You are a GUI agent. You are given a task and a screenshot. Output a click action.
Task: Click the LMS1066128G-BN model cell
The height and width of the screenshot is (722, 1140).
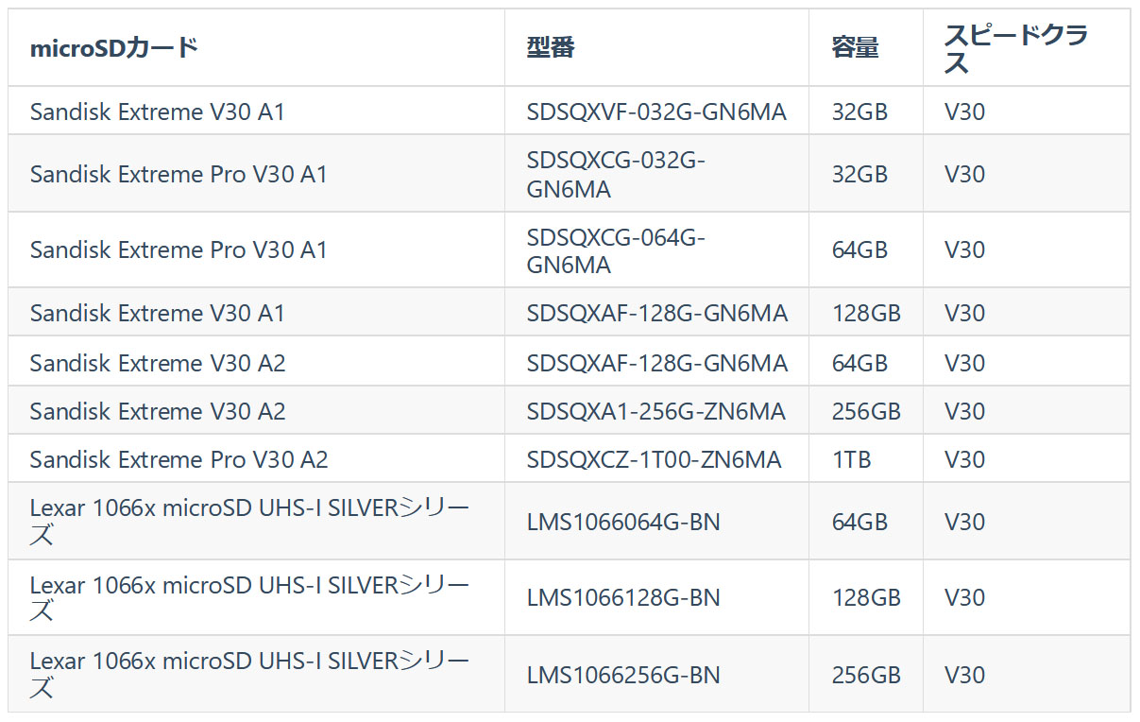(623, 597)
